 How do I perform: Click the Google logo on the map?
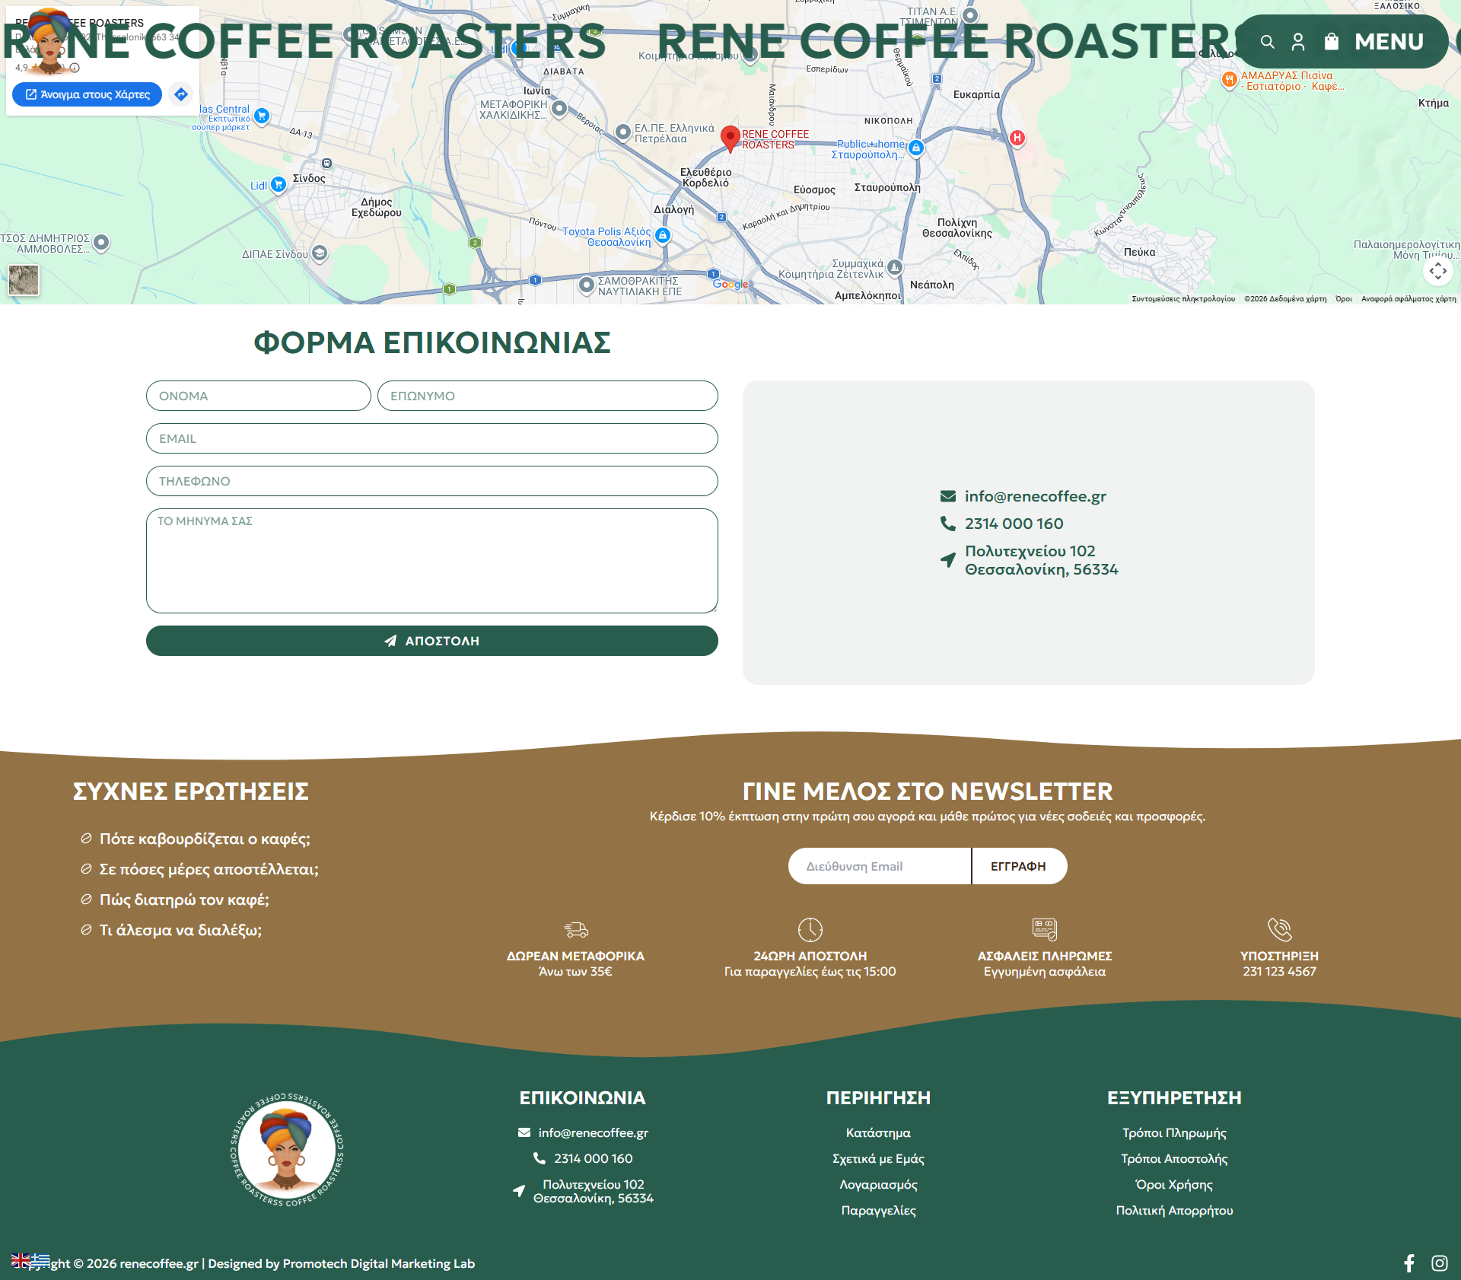(730, 285)
